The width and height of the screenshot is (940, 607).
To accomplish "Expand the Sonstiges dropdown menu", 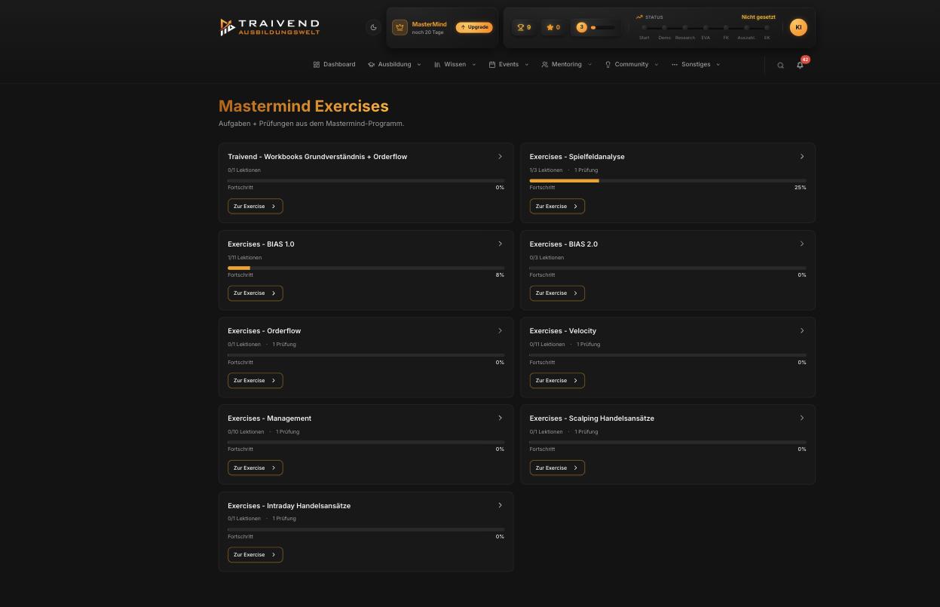I will pyautogui.click(x=696, y=64).
